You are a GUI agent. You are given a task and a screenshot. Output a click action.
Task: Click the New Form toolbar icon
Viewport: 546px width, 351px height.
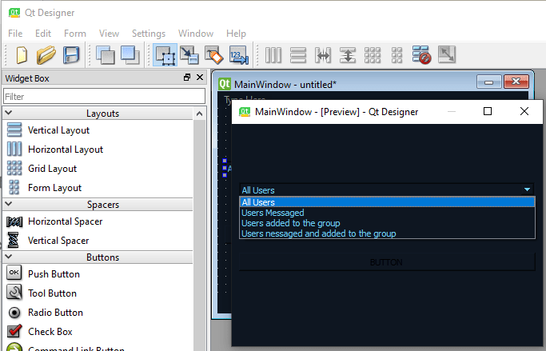tap(22, 55)
